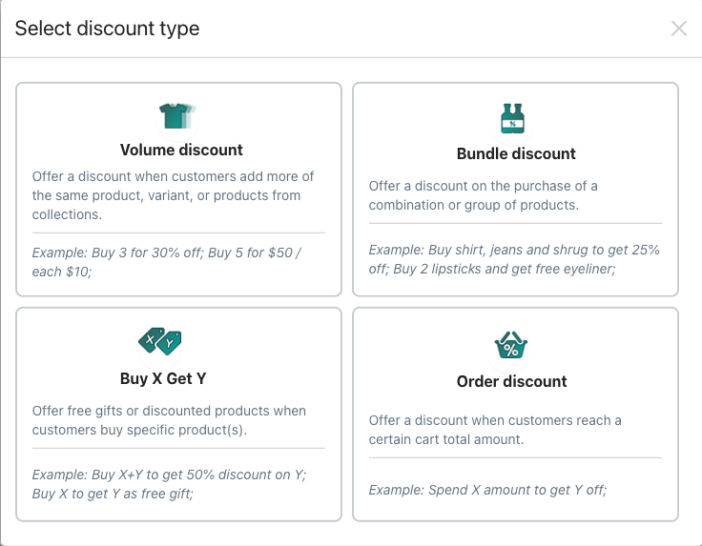Click the percent basket Order discount icon
702x546 pixels.
click(x=511, y=345)
